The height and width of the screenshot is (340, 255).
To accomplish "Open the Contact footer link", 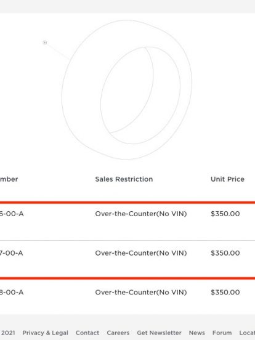I will click(x=87, y=333).
